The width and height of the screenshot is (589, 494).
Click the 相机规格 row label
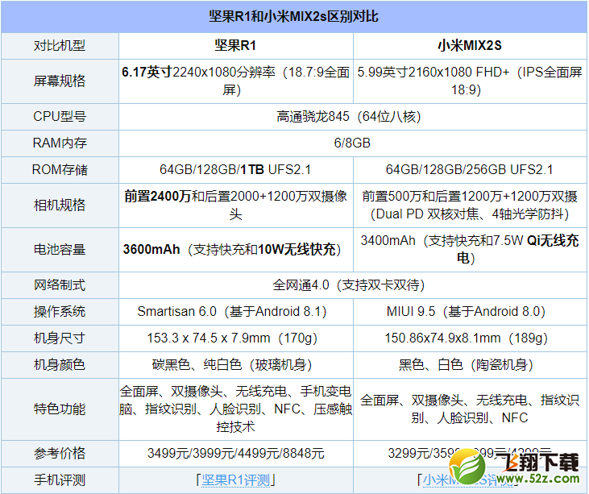(x=60, y=205)
